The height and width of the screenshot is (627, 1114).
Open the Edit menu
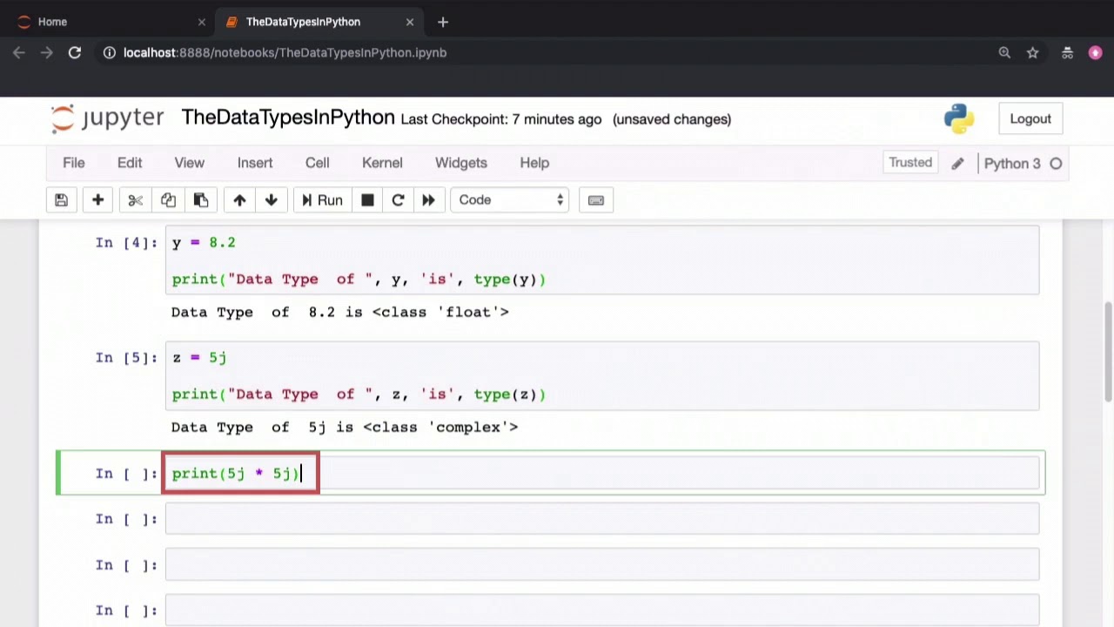(x=130, y=163)
